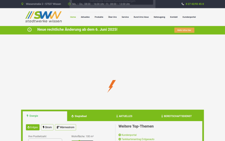The height and width of the screenshot is (141, 225).
Task: Click the info circle icon in green banner
Action: click(x=29, y=30)
